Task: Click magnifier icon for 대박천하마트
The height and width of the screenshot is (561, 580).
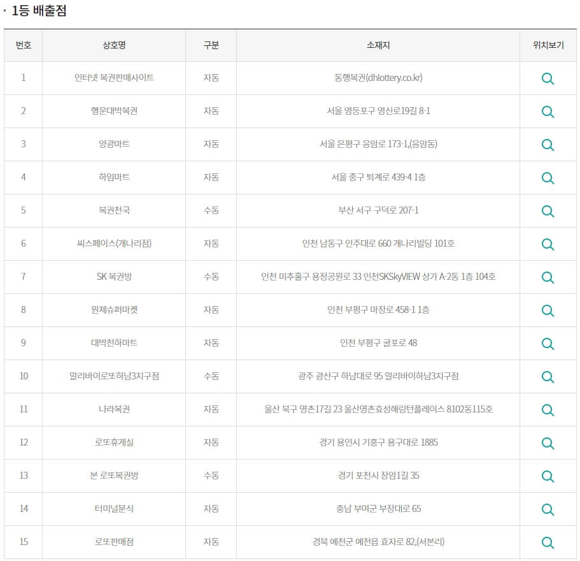Action: tap(548, 344)
